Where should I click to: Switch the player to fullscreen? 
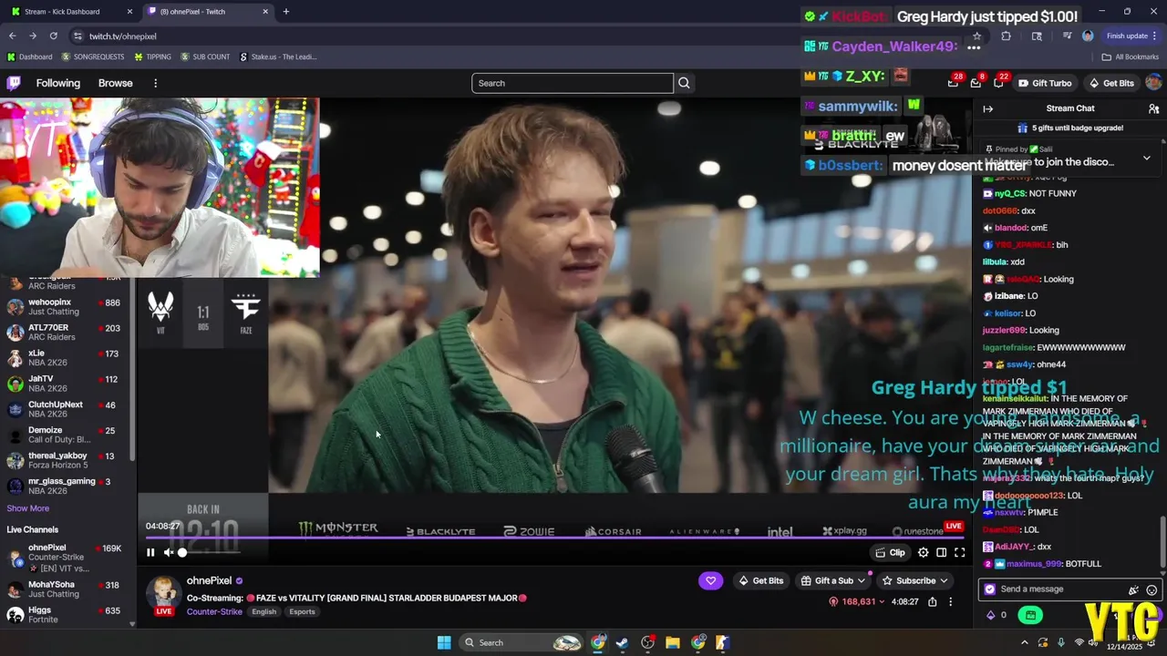point(960,552)
